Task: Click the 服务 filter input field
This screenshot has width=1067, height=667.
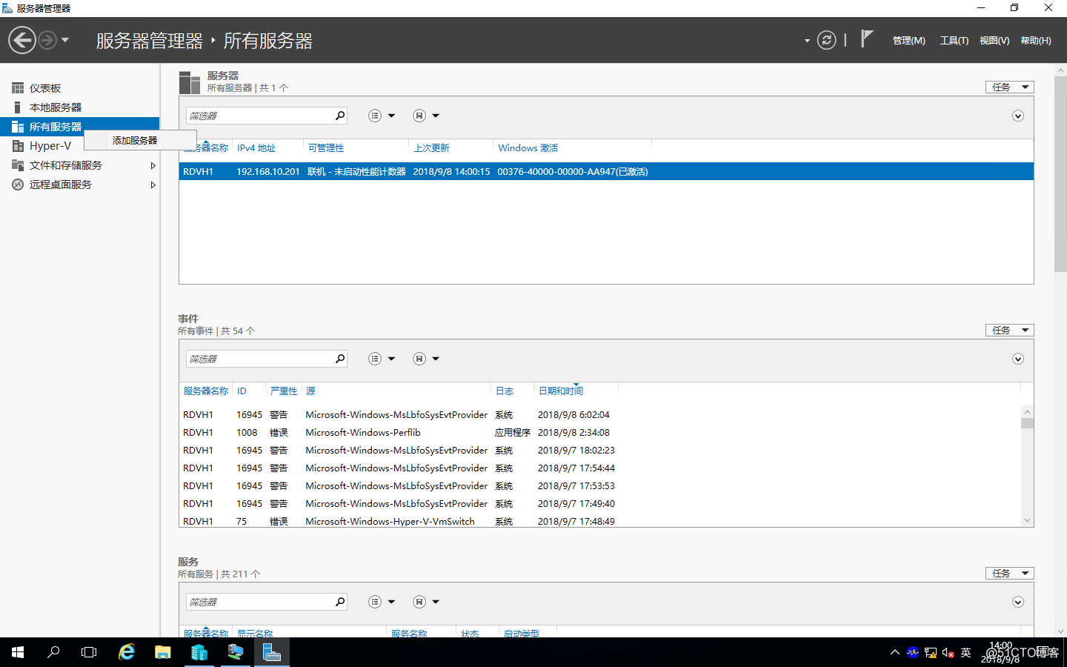Action: click(259, 602)
